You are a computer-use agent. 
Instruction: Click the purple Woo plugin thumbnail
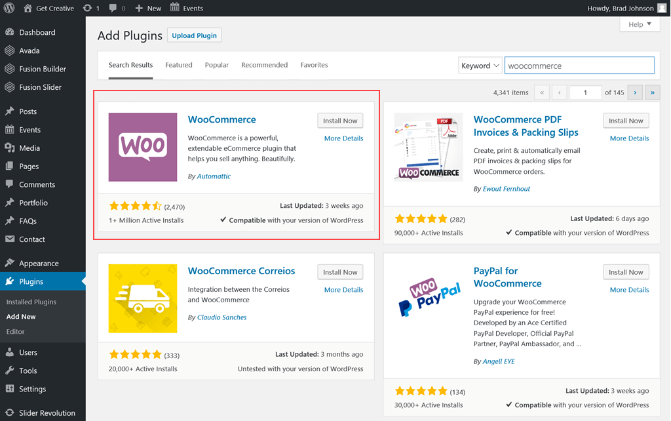[142, 147]
